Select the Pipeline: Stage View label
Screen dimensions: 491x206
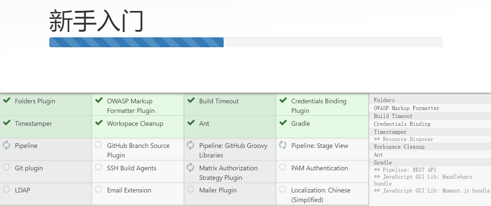320,146
